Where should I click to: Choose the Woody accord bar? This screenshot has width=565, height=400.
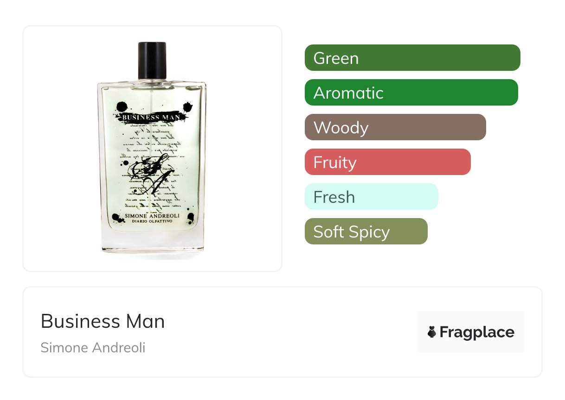point(395,127)
